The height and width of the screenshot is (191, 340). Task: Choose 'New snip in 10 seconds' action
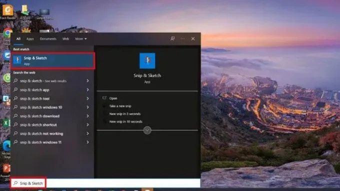pyautogui.click(x=126, y=122)
